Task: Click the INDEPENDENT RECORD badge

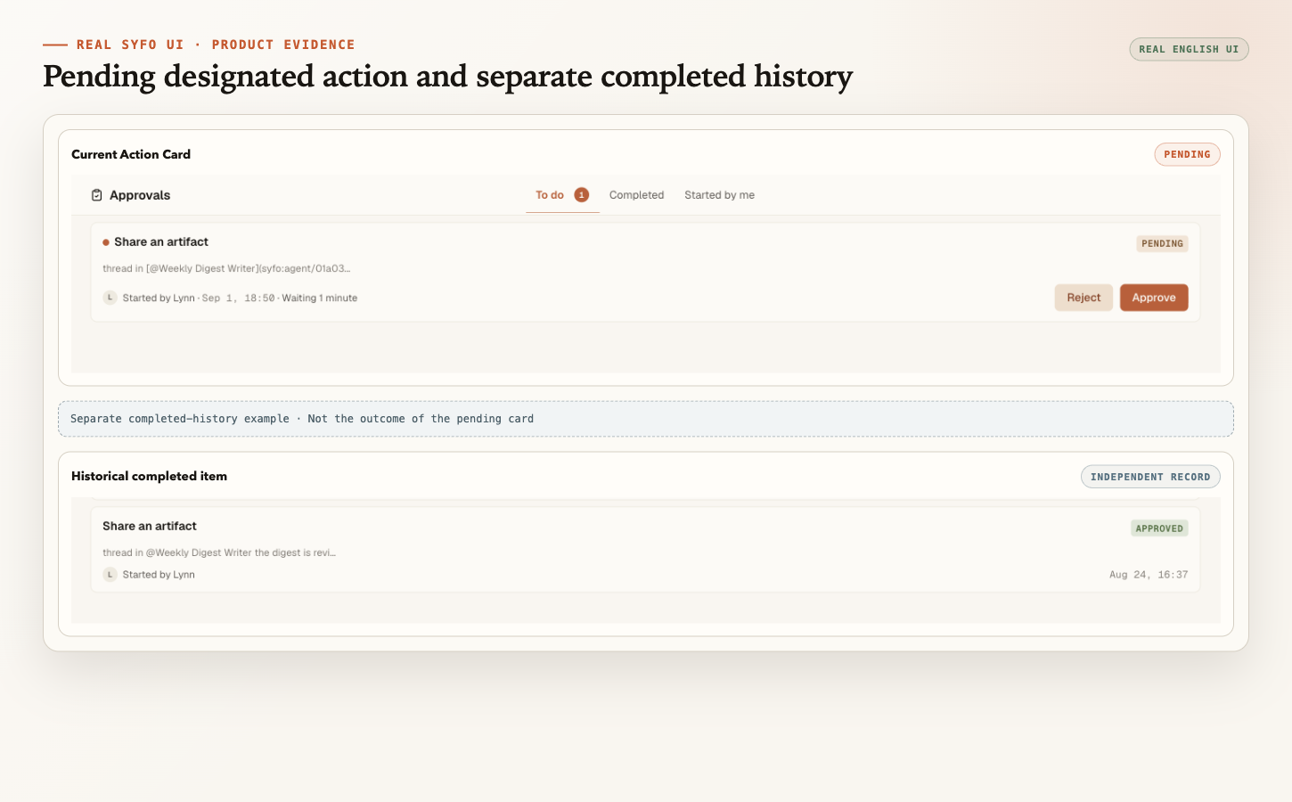Action: 1150,477
